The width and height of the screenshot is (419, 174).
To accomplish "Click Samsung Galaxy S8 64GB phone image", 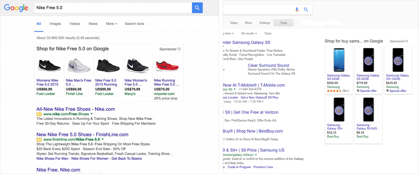I will 339,60.
